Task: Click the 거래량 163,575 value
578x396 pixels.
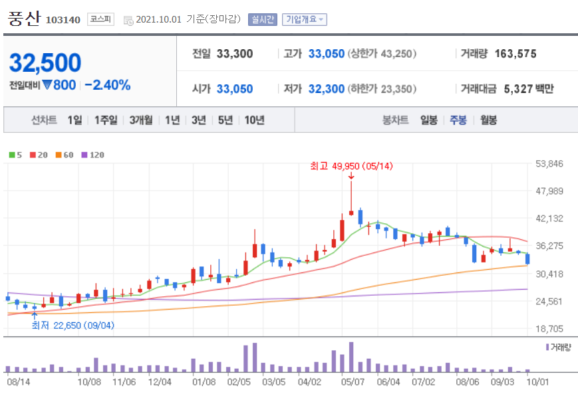Action: [515, 54]
